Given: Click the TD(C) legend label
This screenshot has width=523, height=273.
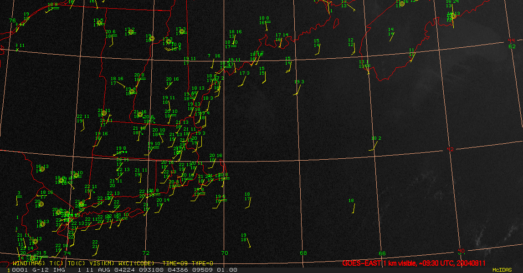Looking at the screenshot, I should pos(76,263).
